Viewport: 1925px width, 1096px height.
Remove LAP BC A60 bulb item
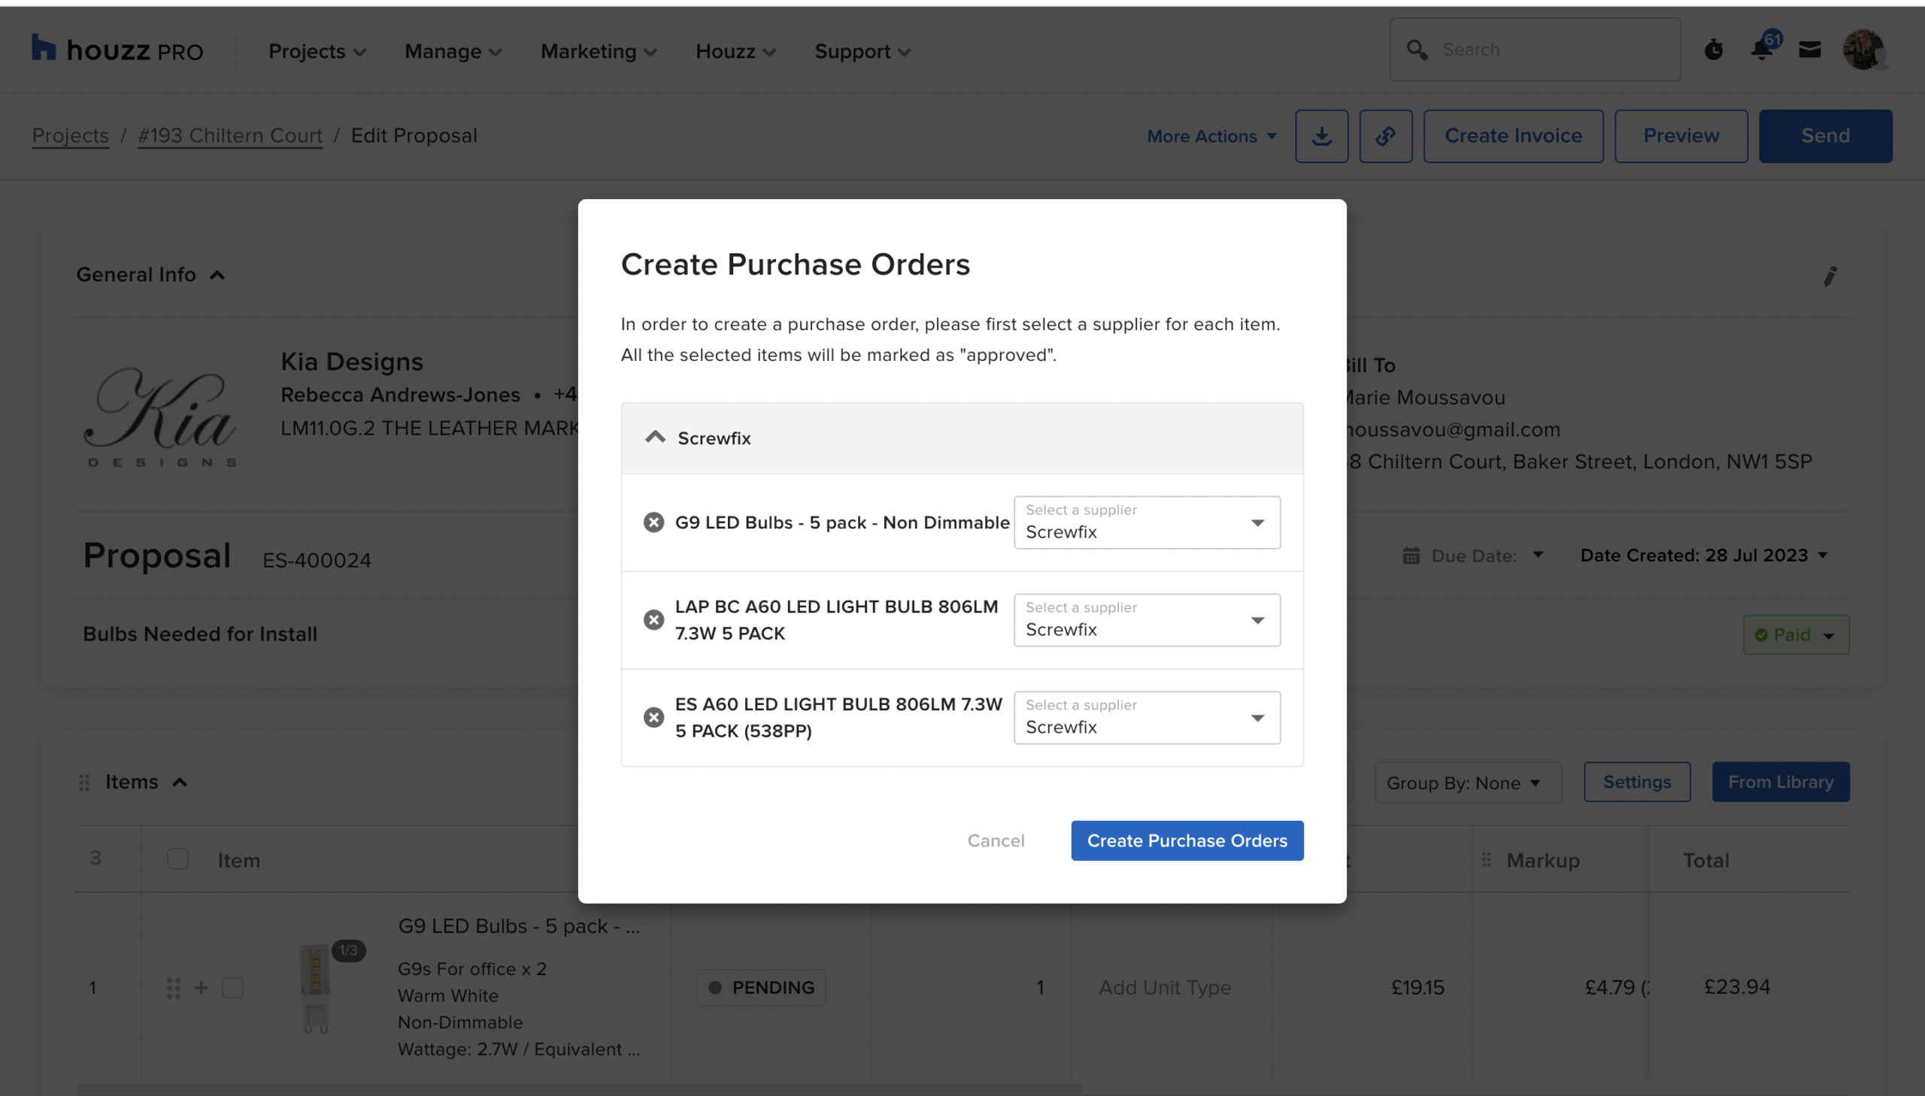(653, 619)
